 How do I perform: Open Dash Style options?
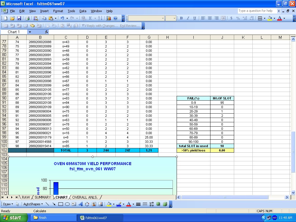[x=145, y=204]
